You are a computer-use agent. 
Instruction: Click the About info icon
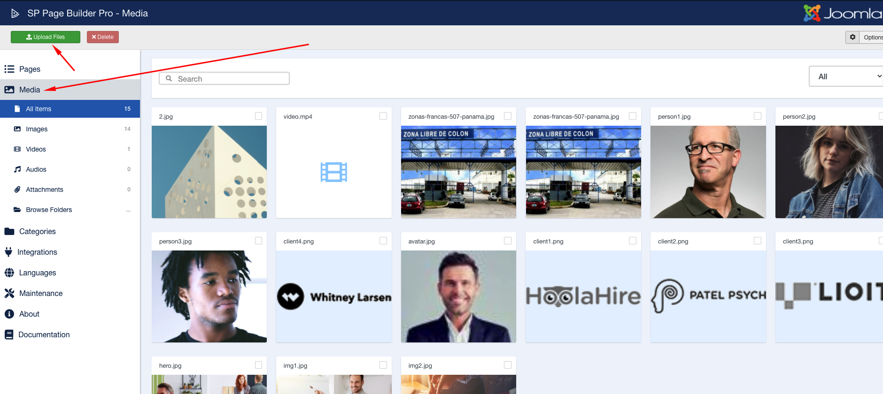tap(9, 314)
